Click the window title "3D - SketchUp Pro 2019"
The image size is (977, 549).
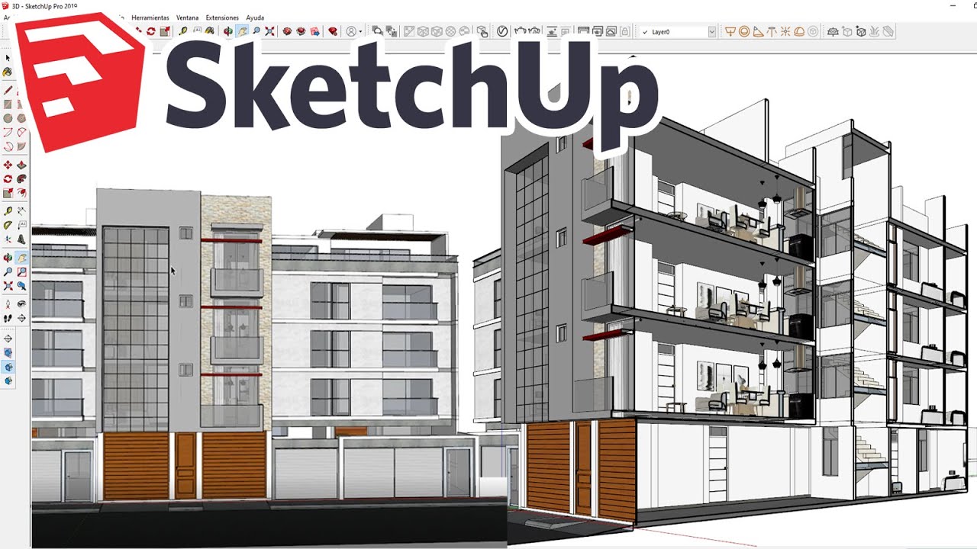46,5
